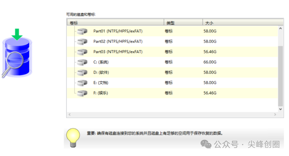Click the 卷标 type cell of C: row
289x156 pixels.
click(169, 62)
